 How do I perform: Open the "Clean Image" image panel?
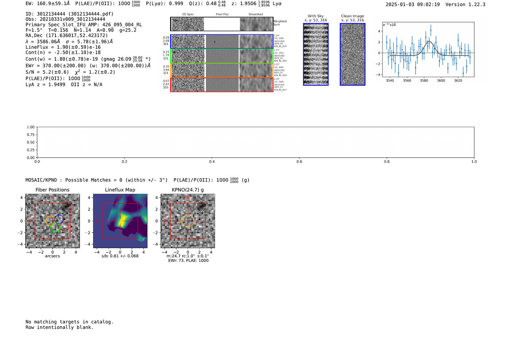click(353, 54)
